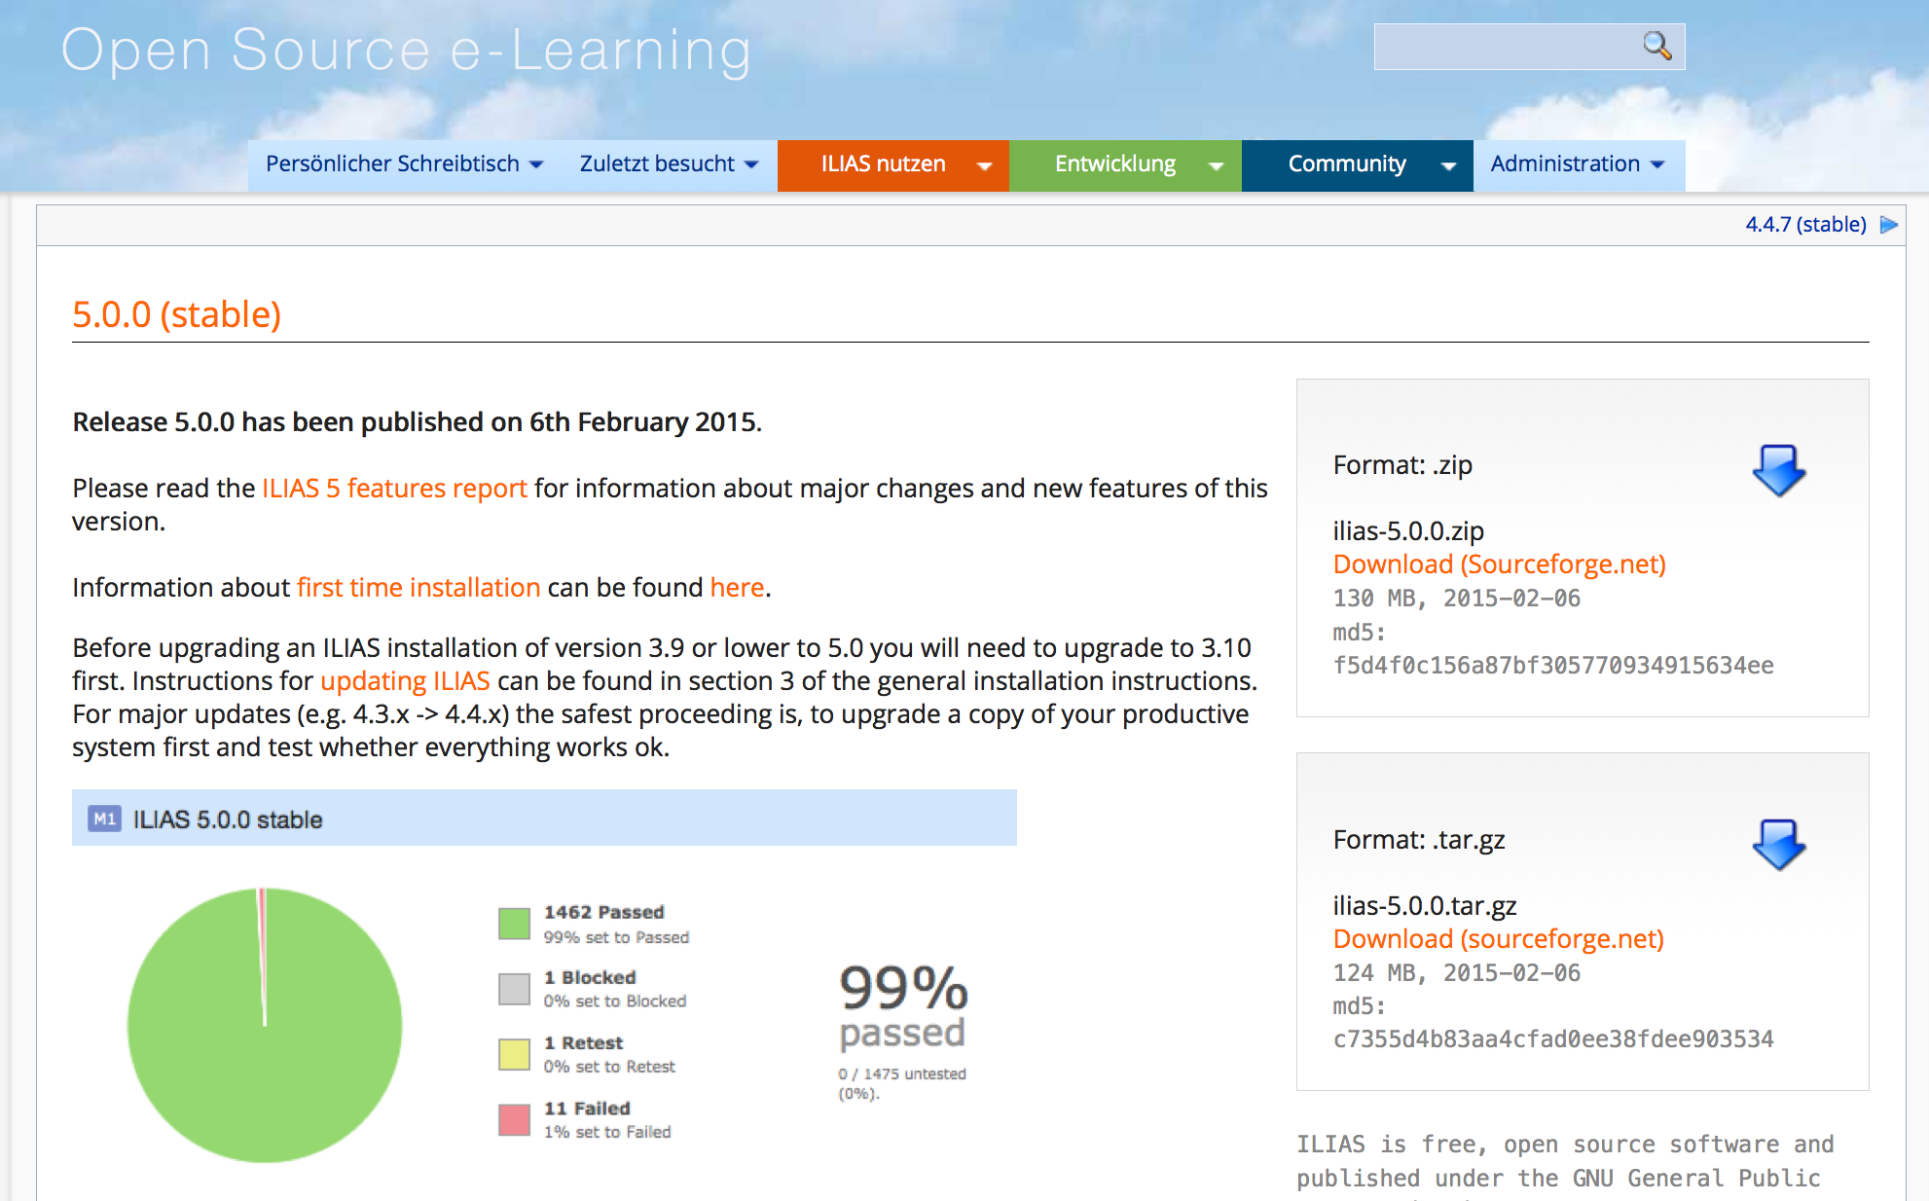This screenshot has height=1201, width=1929.
Task: Click the .zip blue download arrow icon
Action: click(1778, 471)
